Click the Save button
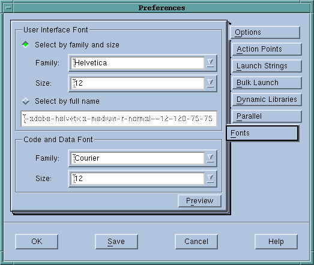 coord(116,242)
